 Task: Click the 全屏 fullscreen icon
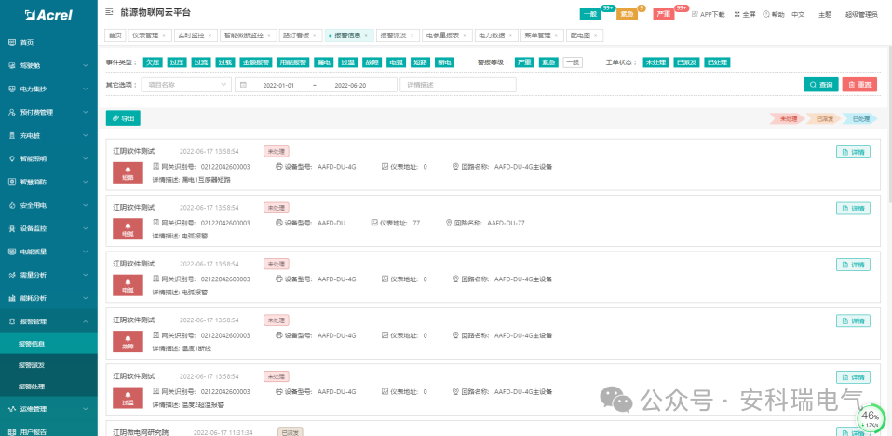(x=737, y=14)
